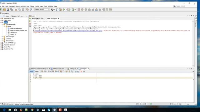200x112 pixels.
Task: Open File Explorer from the taskbar
Action: pyautogui.click(x=10, y=110)
